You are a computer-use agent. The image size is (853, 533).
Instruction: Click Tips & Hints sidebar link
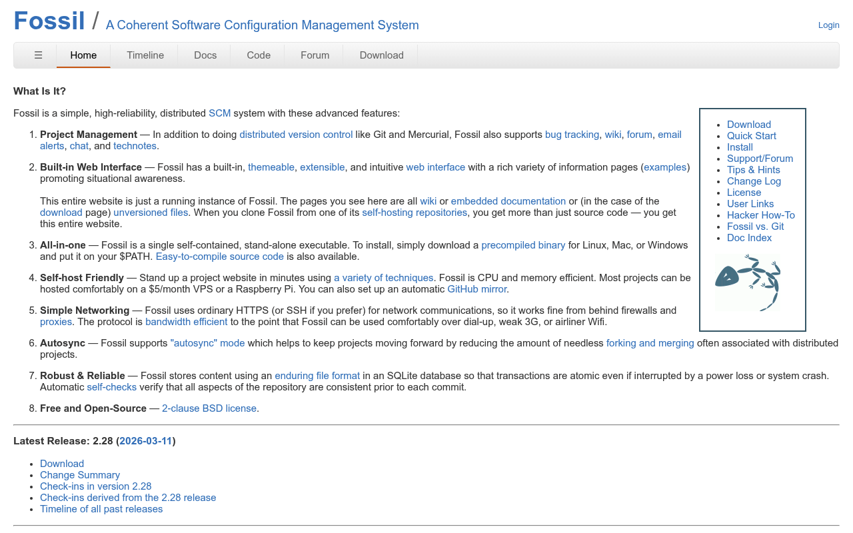(754, 170)
